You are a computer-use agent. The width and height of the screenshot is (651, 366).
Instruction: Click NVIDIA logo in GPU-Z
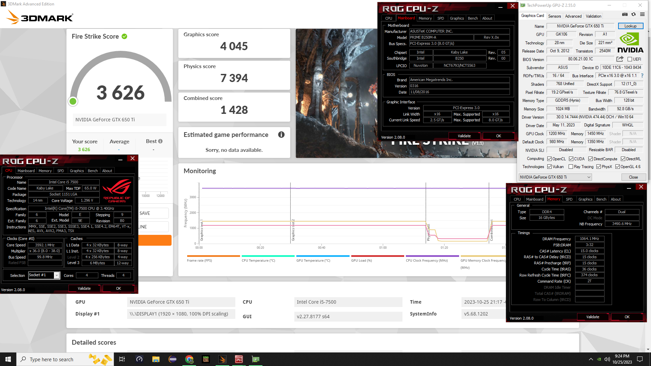[630, 43]
